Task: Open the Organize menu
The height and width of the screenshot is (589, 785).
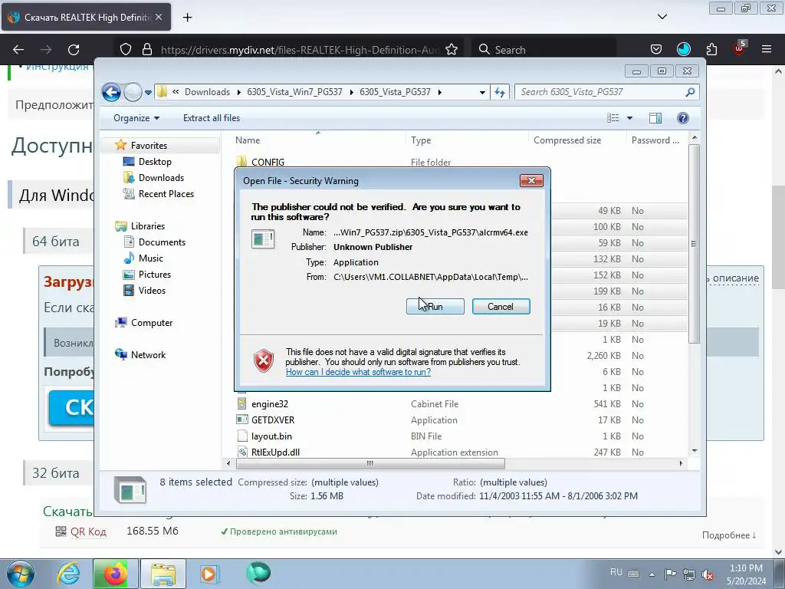Action: pos(136,118)
